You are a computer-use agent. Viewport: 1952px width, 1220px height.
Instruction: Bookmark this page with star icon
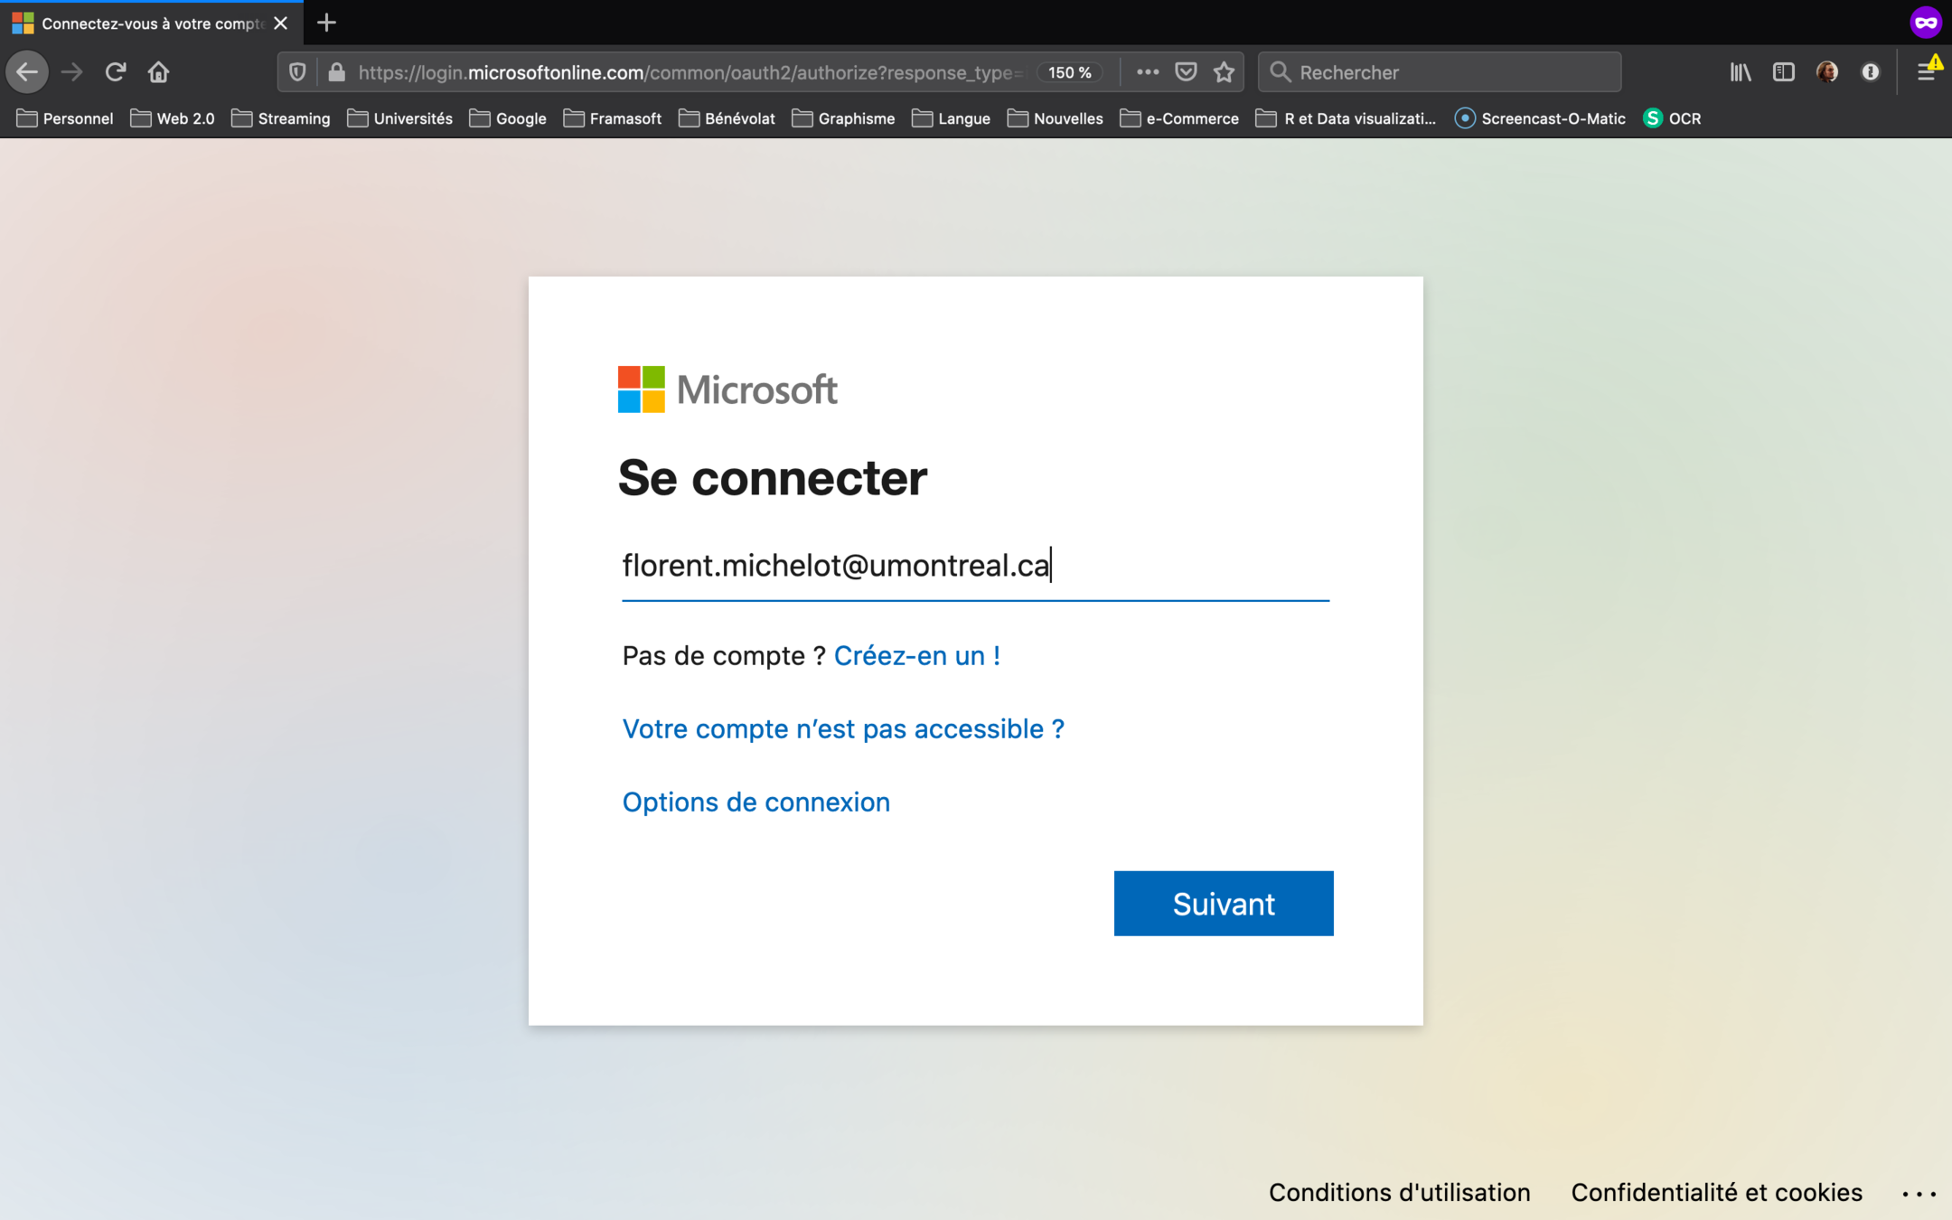pos(1224,72)
